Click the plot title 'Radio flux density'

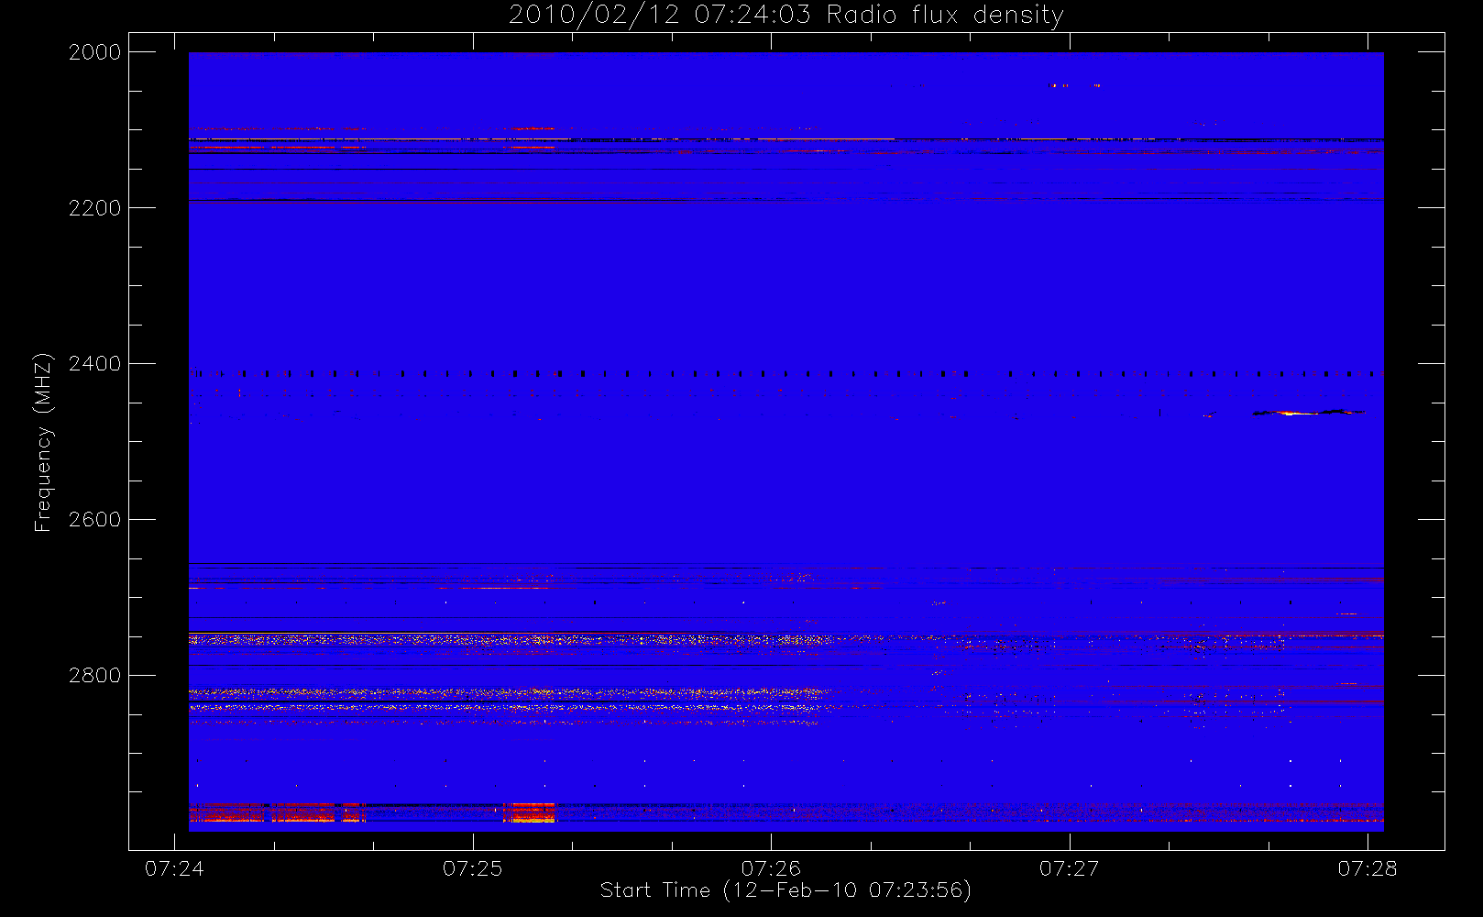tap(945, 15)
